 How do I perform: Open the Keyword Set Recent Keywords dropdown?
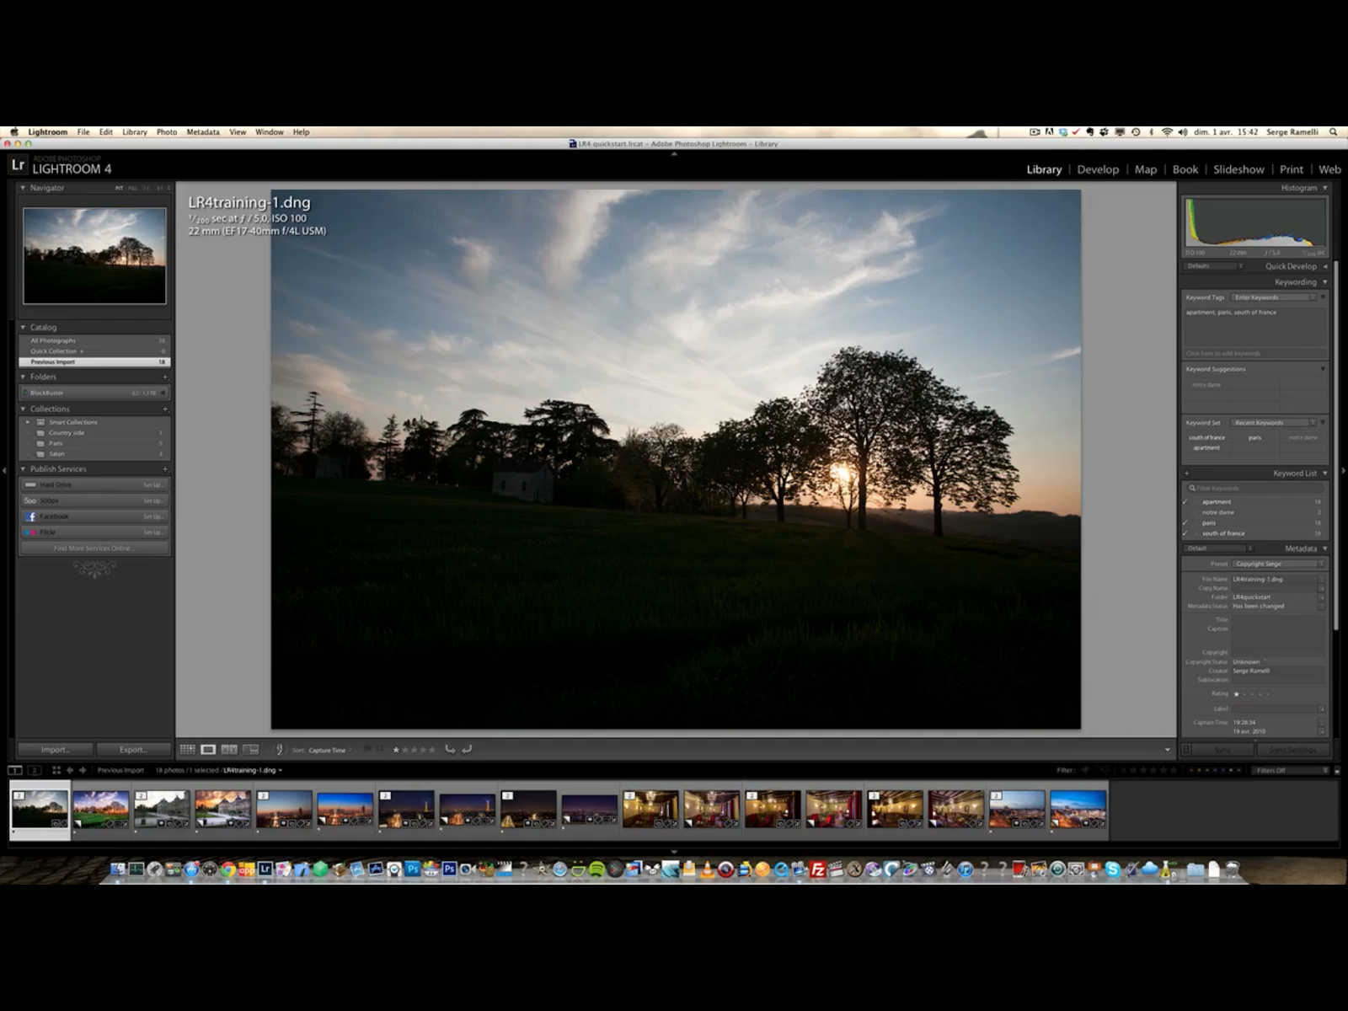point(1273,423)
